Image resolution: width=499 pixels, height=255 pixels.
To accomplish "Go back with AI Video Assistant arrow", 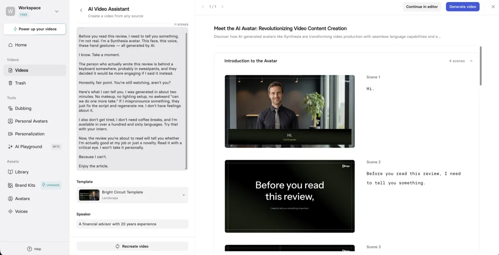I will (x=81, y=10).
